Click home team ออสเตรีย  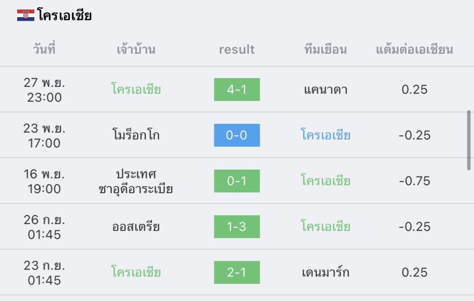136,227
